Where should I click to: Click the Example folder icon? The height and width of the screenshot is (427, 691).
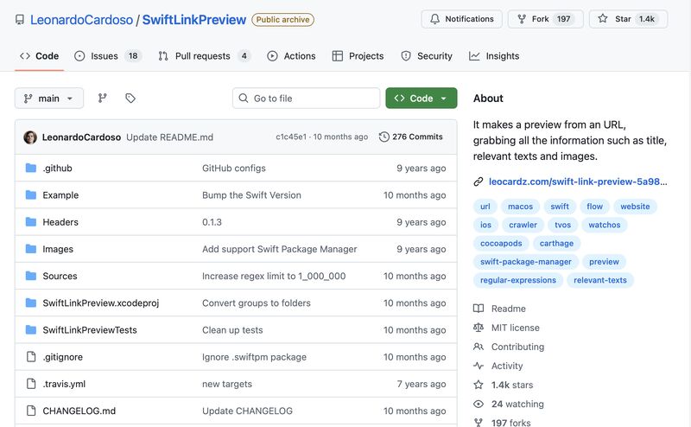point(31,195)
